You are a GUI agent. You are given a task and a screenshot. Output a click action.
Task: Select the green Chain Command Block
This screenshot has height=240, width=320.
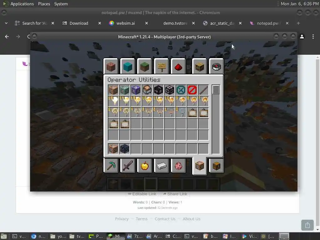click(124, 90)
